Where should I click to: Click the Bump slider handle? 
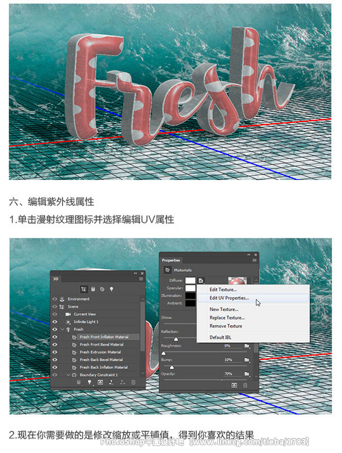pos(172,367)
